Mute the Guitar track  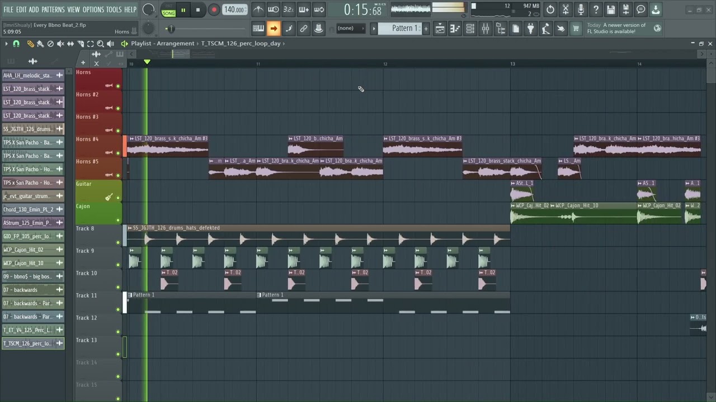(x=118, y=198)
